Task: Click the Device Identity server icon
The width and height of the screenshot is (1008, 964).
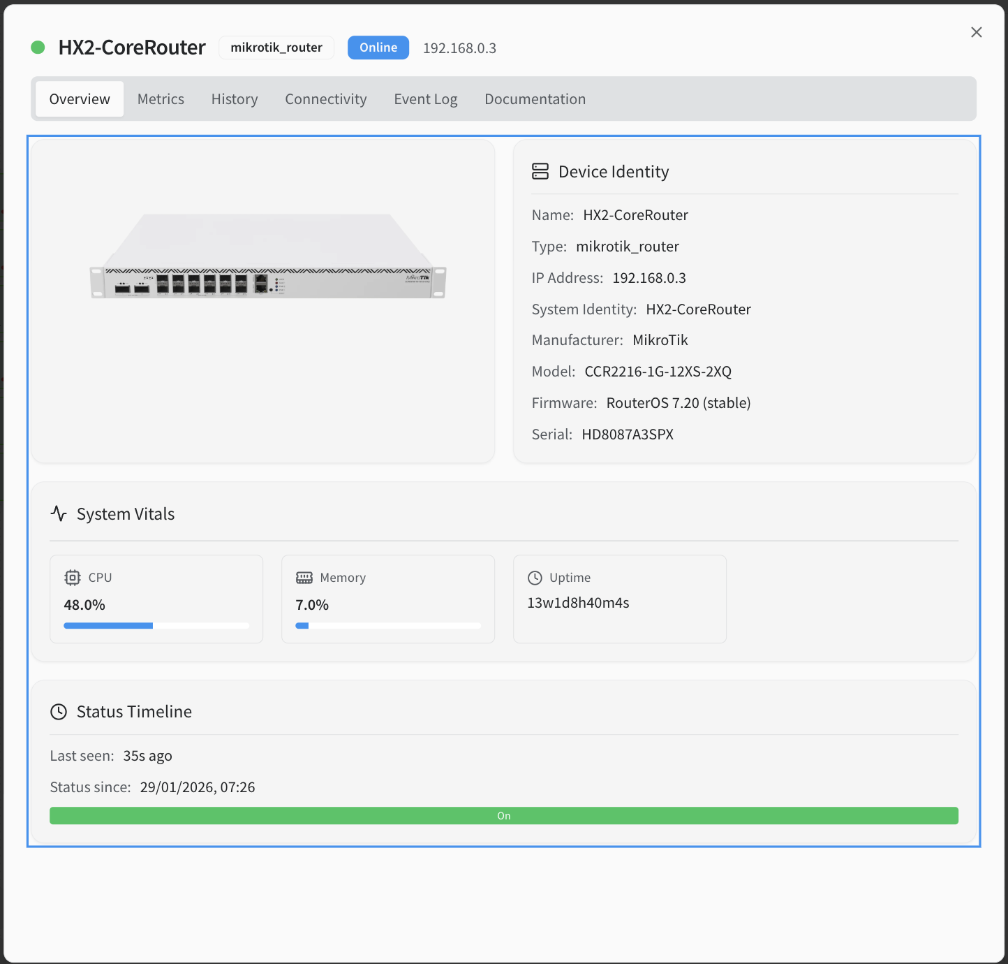Action: tap(540, 171)
